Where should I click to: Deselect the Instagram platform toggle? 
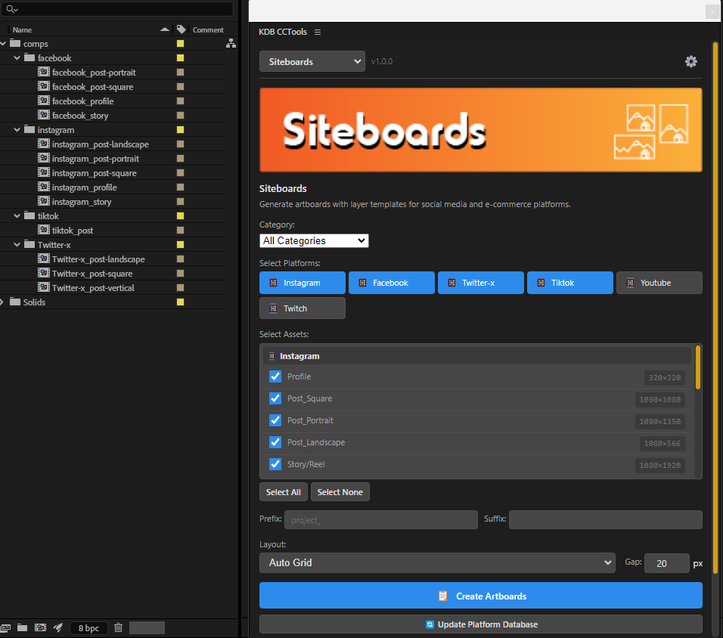click(303, 283)
